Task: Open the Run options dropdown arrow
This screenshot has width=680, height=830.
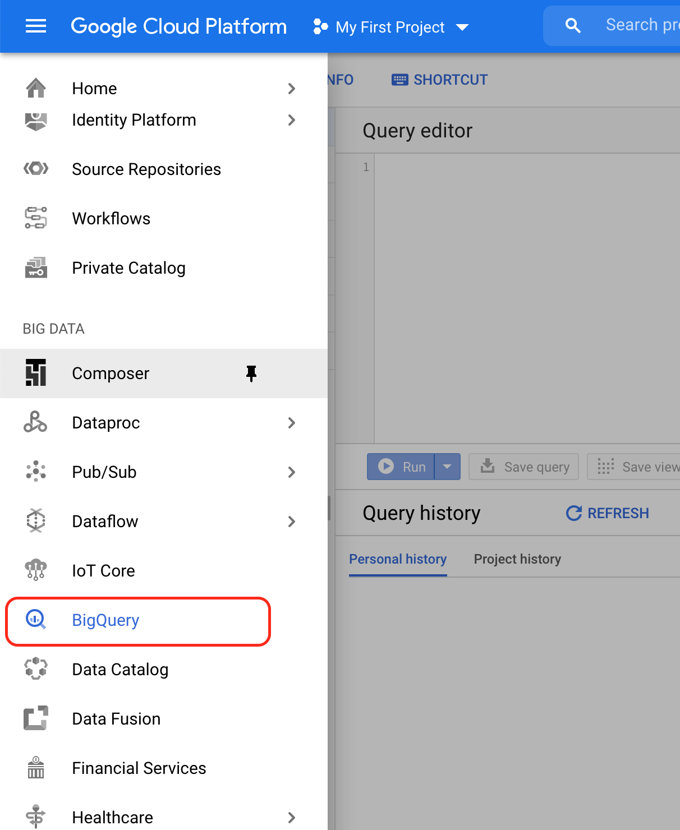Action: [447, 467]
